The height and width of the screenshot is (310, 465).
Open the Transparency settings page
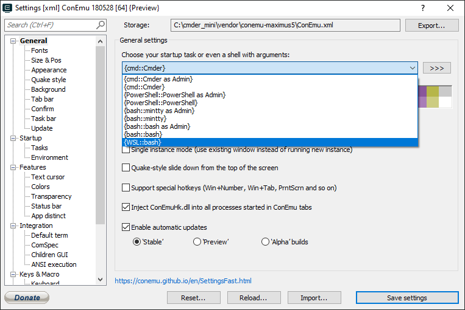tap(51, 196)
